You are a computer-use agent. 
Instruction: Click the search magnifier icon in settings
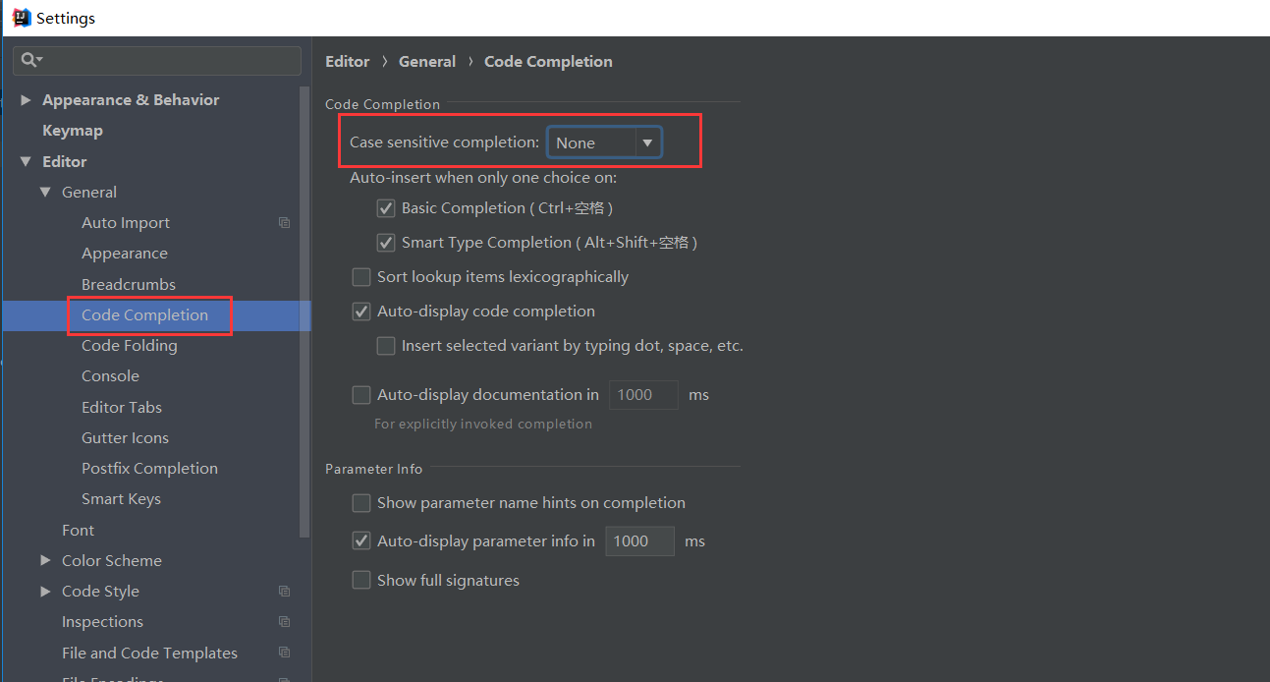click(x=31, y=61)
